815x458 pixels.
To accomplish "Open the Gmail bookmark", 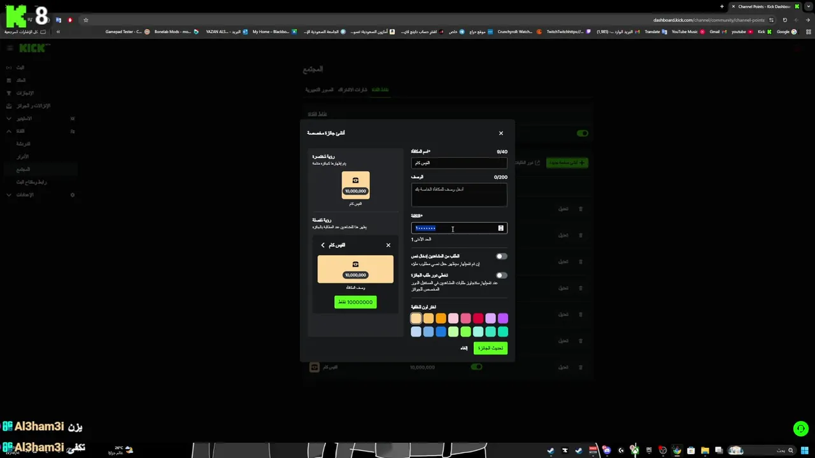I will pos(718,32).
